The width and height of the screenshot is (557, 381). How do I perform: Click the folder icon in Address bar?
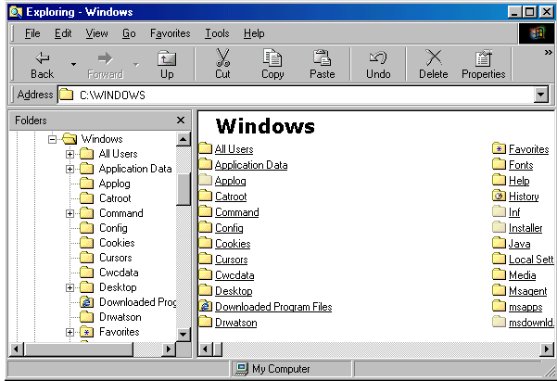(66, 95)
